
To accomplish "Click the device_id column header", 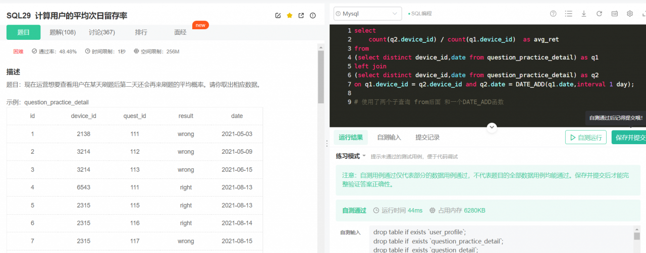I will pos(84,116).
